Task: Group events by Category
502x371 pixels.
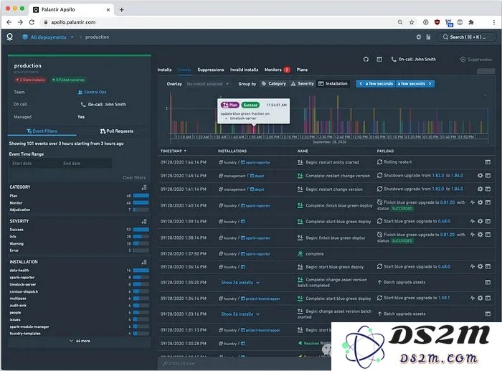Action: click(x=273, y=84)
